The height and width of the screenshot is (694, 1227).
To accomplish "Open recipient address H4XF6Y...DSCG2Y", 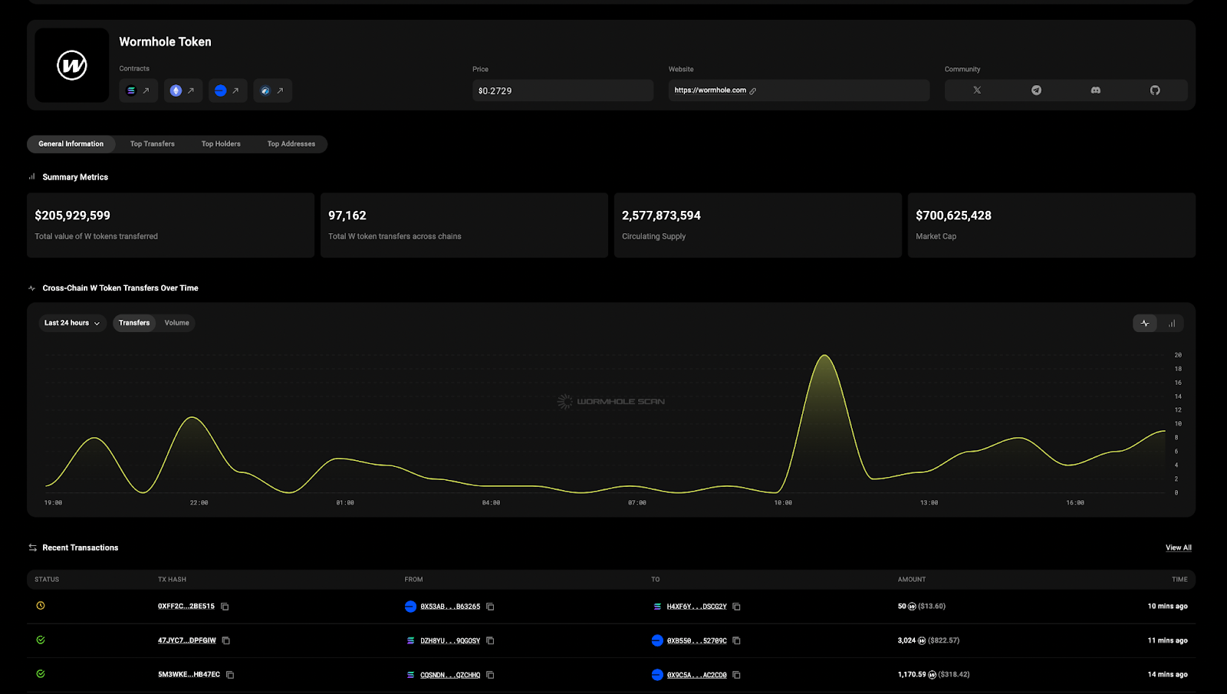I will click(697, 607).
